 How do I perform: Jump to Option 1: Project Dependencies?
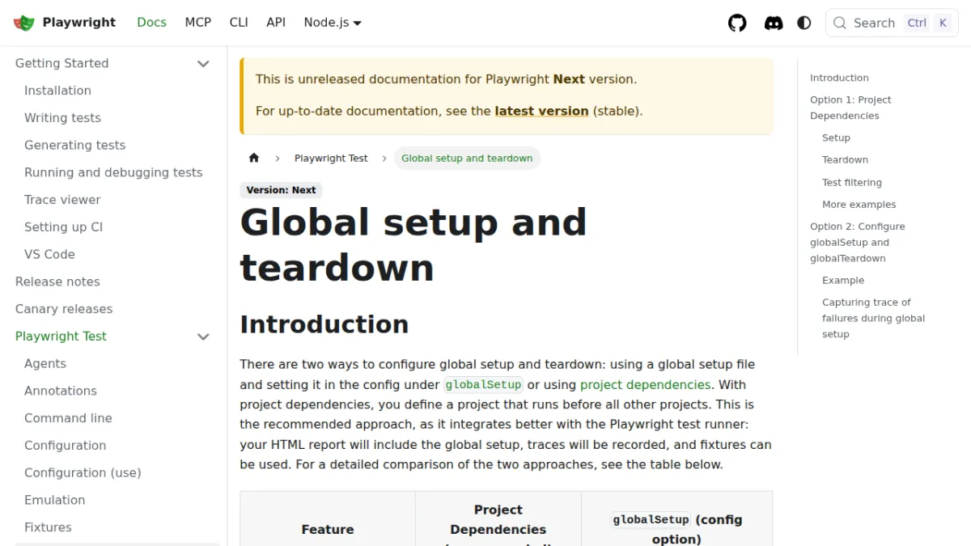coord(850,108)
